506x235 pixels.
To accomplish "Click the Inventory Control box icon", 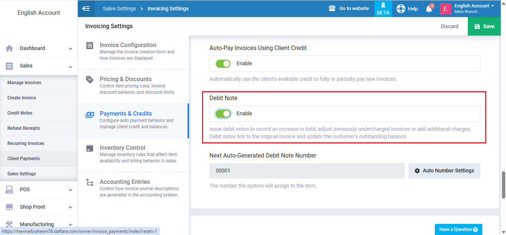I will pos(90,148).
